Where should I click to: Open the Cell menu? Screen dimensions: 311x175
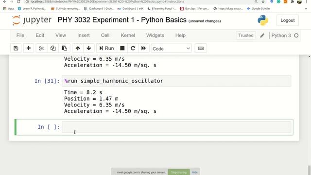point(105,35)
